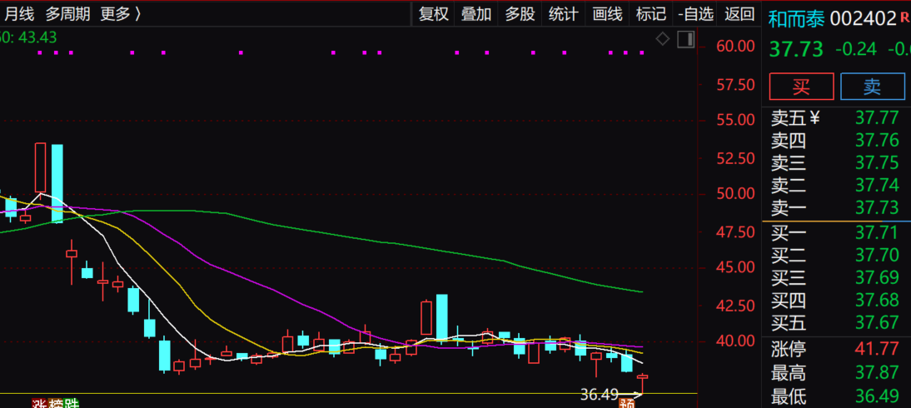The height and width of the screenshot is (408, 911).
Task: Click 叠加 to overlay another stock
Action: coord(476,14)
